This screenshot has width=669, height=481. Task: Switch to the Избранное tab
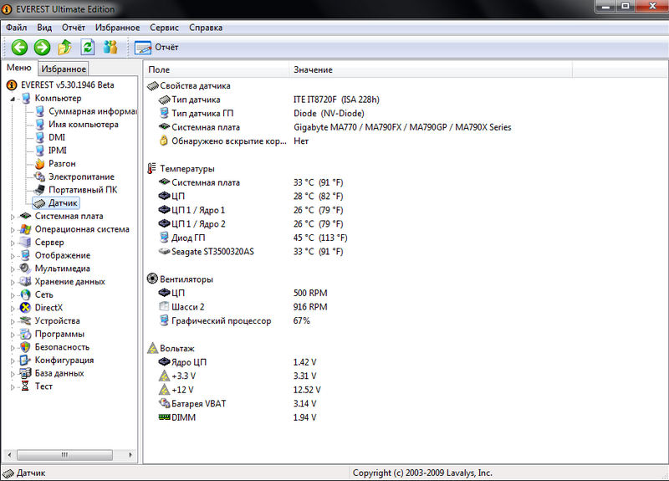[64, 69]
